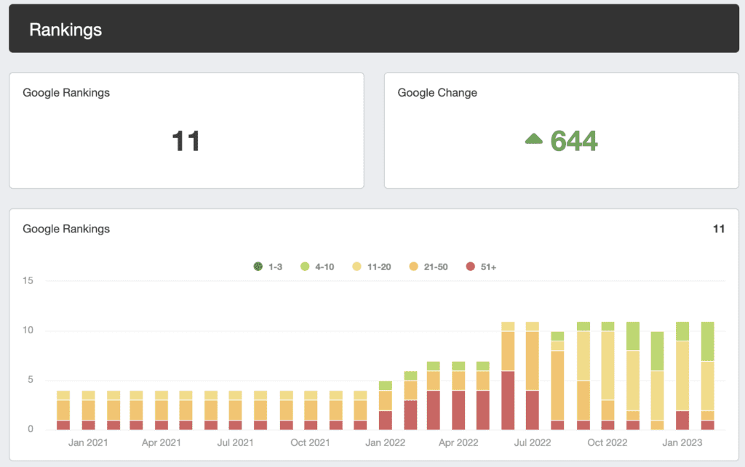
Task: Click the dark green 1-3 legend dot
Action: 258,267
